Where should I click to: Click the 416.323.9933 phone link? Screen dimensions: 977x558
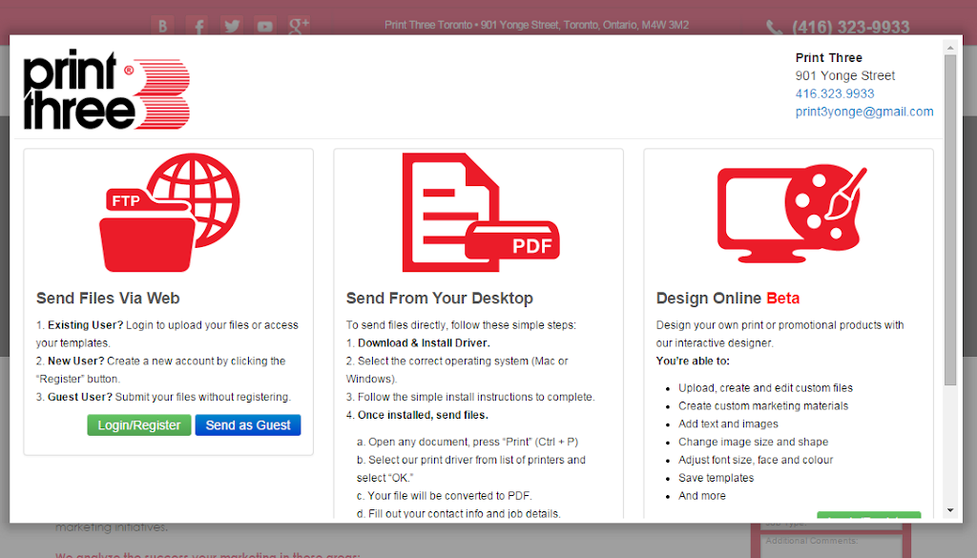pos(834,93)
